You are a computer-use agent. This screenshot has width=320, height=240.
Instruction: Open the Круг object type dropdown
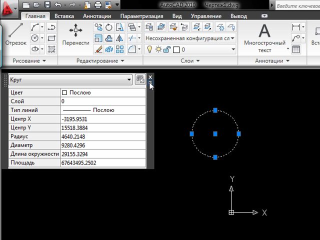pos(129,79)
